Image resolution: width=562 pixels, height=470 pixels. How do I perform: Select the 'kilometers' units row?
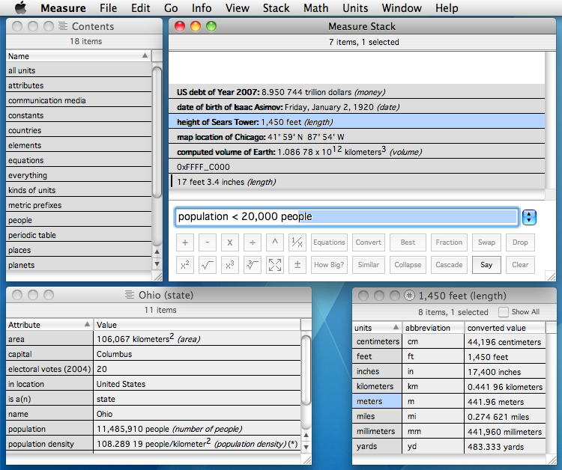coord(377,387)
